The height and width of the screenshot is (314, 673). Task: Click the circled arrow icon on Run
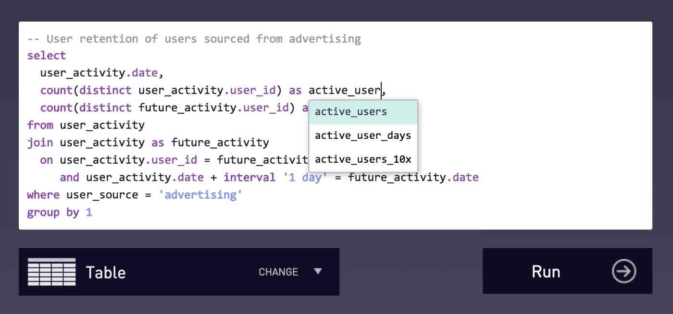point(624,271)
